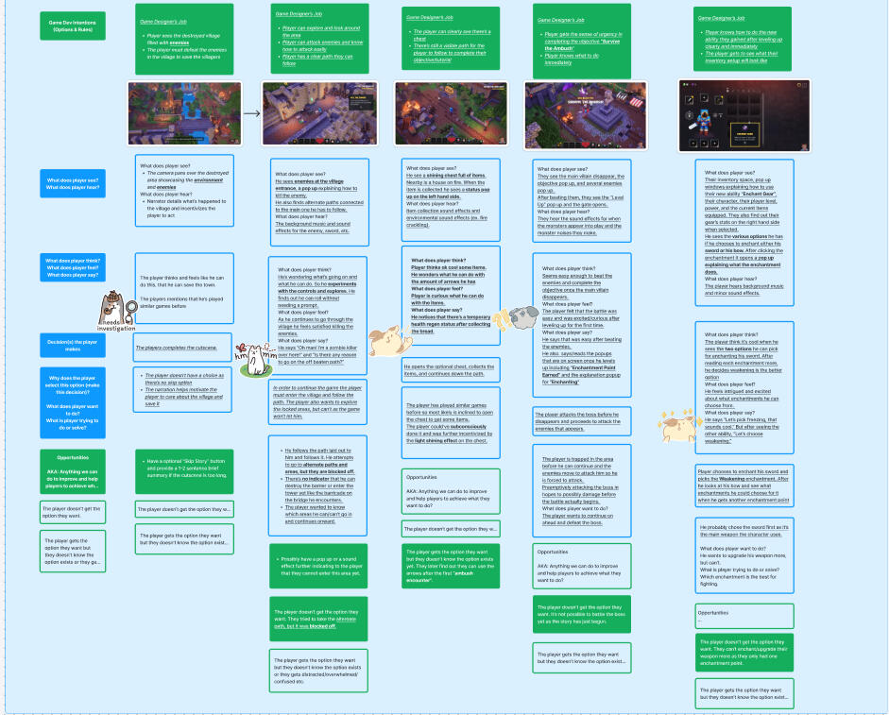This screenshot has width=889, height=715.
Task: Click the magnifying glass held by the detective cat
Action: click(x=131, y=307)
